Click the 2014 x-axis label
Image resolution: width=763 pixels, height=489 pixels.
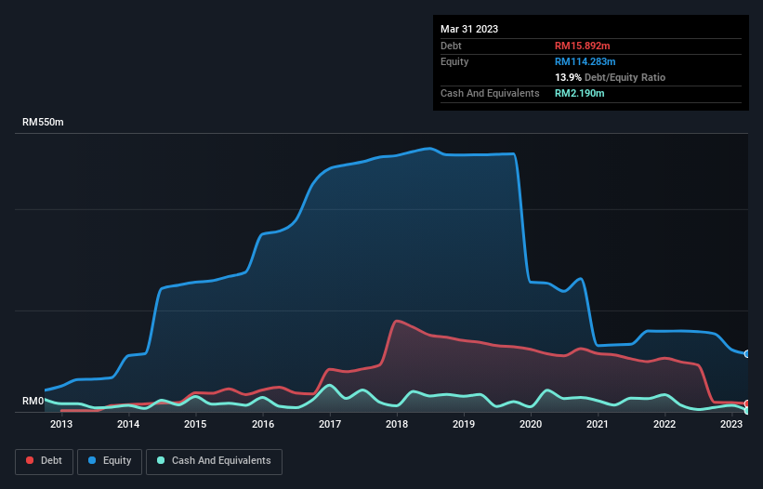(x=128, y=424)
